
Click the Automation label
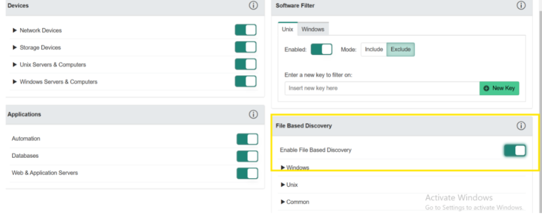pyautogui.click(x=26, y=138)
